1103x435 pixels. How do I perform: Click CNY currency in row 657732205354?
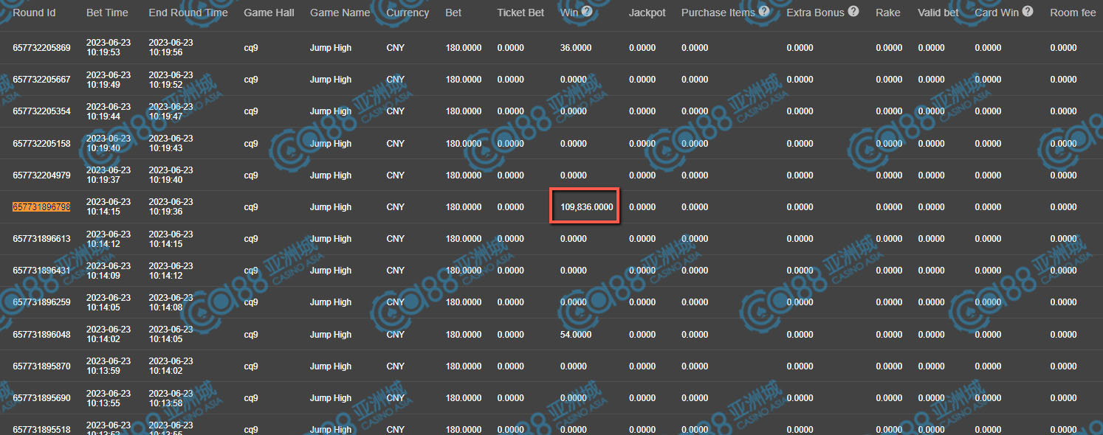pyautogui.click(x=396, y=111)
